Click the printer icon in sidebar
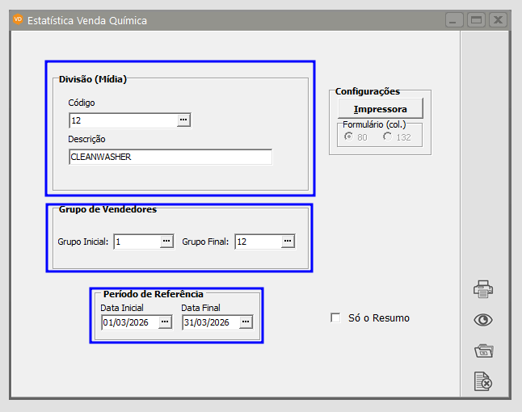This screenshot has width=522, height=412. coord(483,288)
